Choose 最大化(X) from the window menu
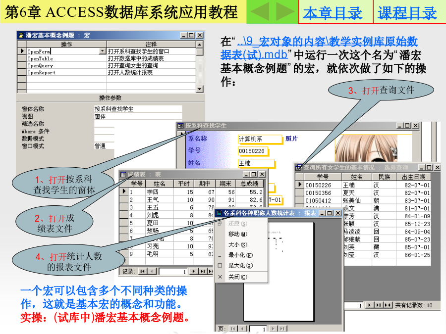Screen dimensions: 446x334 pos(241,266)
